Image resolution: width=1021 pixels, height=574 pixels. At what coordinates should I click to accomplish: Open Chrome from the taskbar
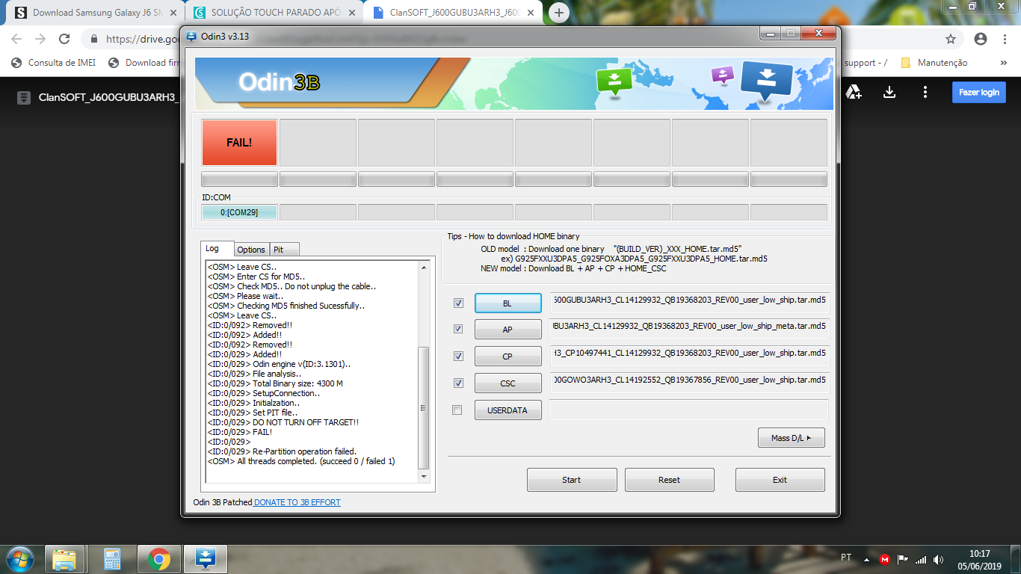click(158, 558)
